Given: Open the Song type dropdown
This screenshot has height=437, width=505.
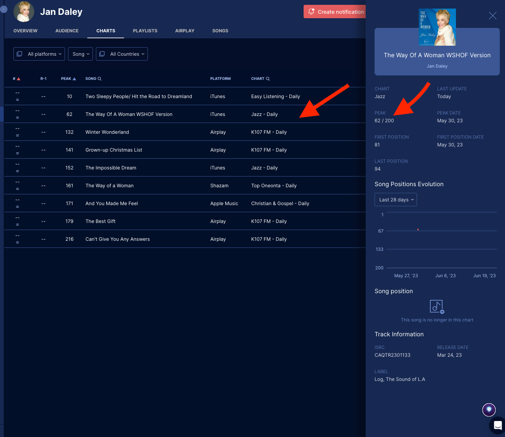Looking at the screenshot, I should [80, 54].
